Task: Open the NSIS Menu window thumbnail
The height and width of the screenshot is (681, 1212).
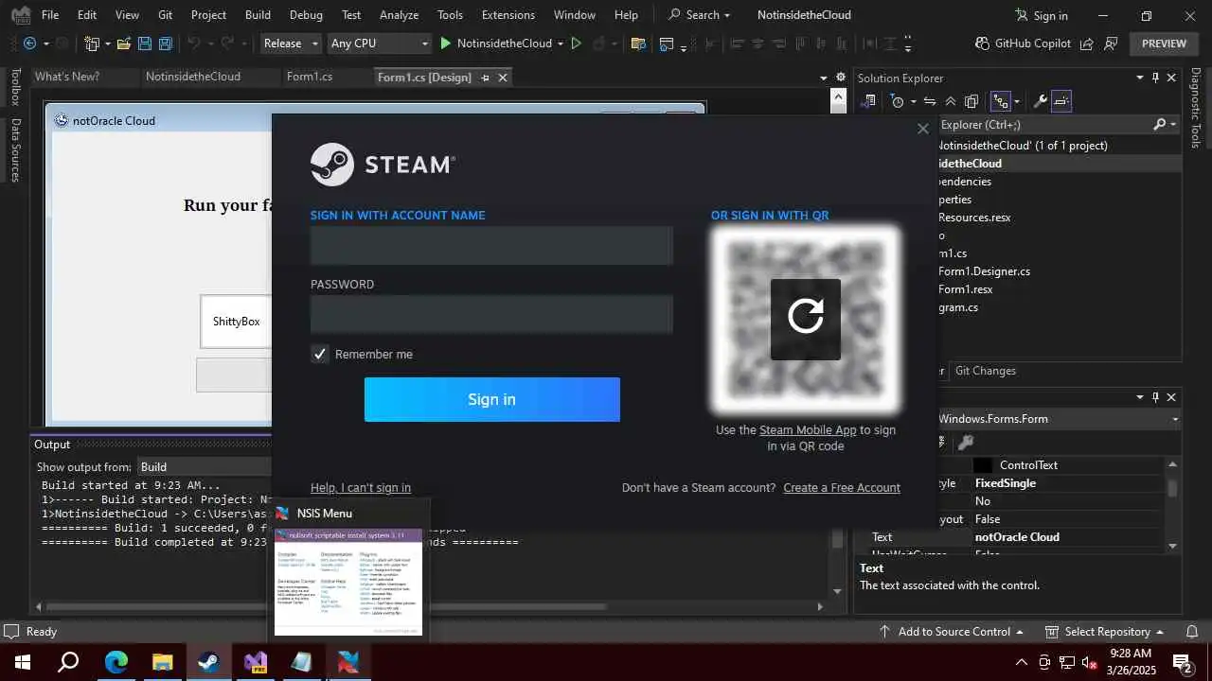Action: [348, 581]
